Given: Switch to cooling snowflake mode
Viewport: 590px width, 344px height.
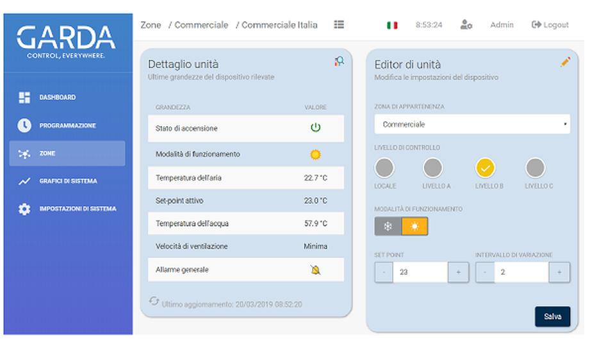Looking at the screenshot, I should 388,227.
